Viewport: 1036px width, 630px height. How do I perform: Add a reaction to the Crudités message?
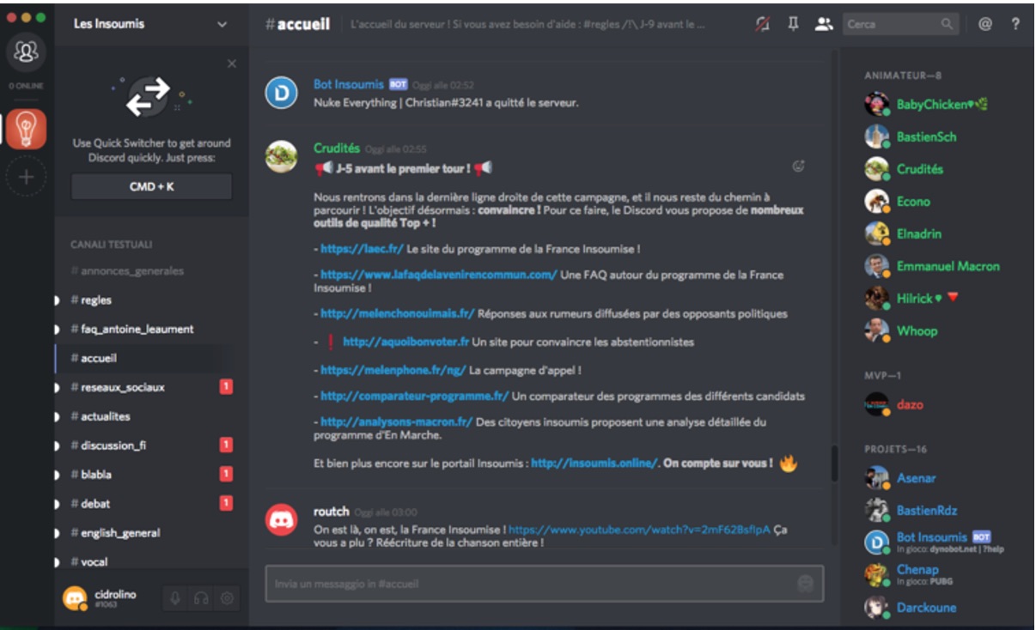798,167
